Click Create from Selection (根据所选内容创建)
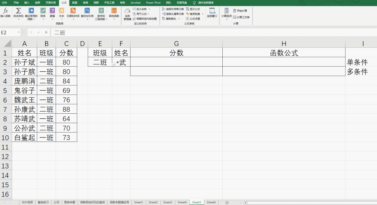Viewport: 377px width, 205px height. 145,19
